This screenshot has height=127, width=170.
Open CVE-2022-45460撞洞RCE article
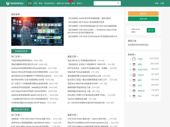(30, 99)
